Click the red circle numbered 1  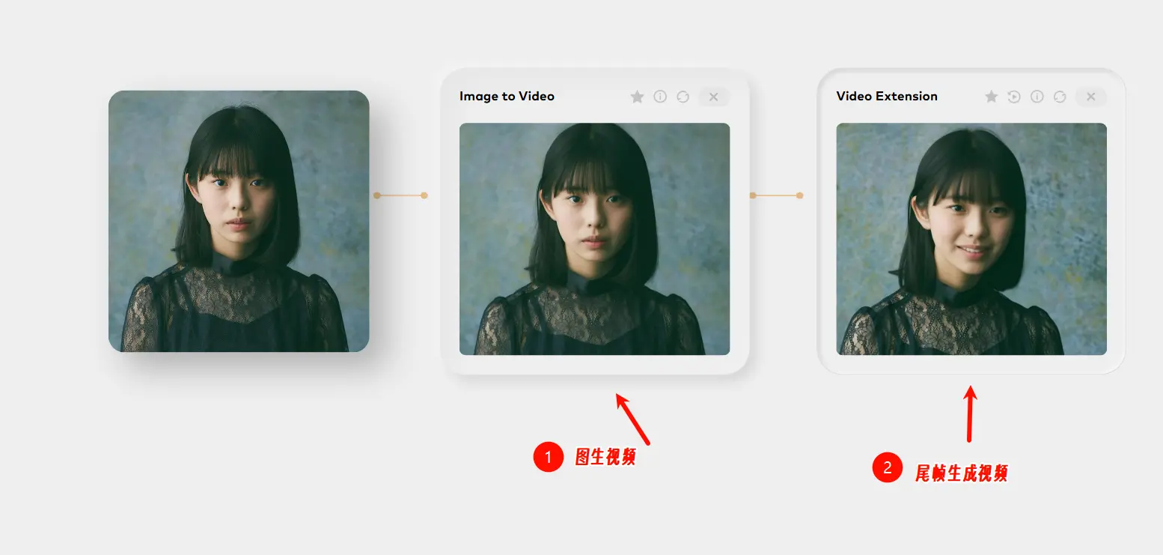click(548, 457)
